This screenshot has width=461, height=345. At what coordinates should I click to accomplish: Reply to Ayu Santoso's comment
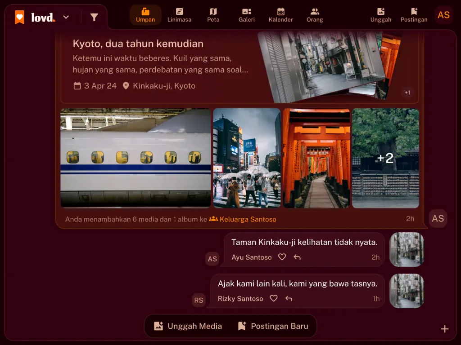pyautogui.click(x=297, y=257)
